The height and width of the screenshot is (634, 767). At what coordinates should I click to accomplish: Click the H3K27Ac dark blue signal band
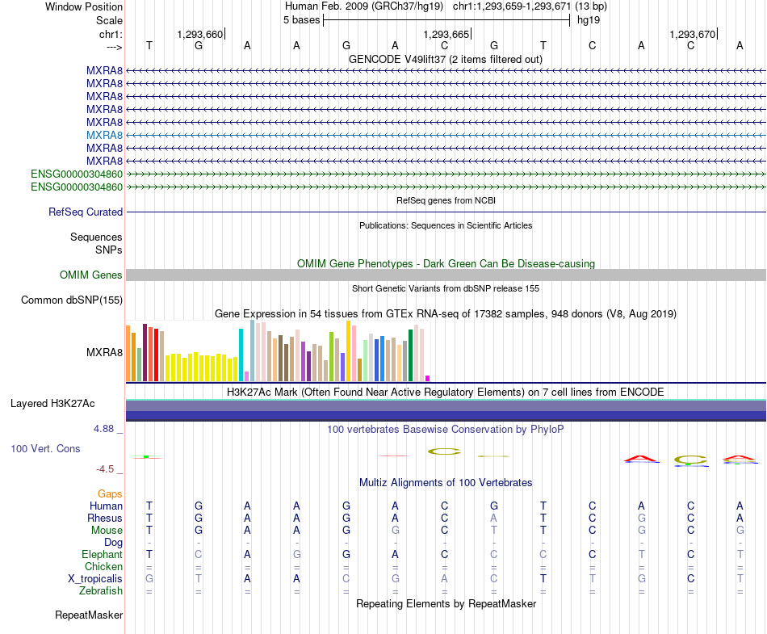[x=446, y=416]
